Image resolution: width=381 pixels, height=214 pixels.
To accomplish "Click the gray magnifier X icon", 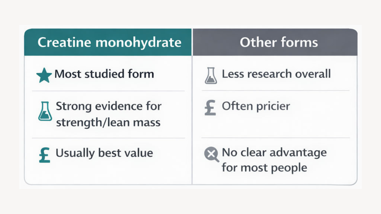I will tap(211, 154).
